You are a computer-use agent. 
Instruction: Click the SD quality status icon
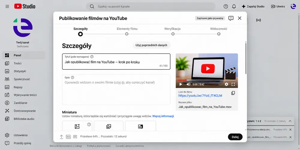click(68, 137)
